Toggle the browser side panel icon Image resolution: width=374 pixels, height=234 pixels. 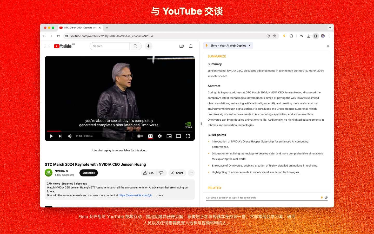[316, 36]
